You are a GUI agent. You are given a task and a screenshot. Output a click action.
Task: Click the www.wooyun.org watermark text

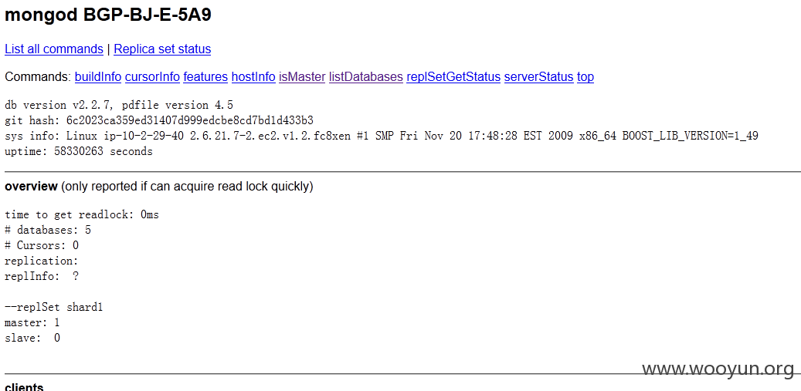(x=718, y=369)
